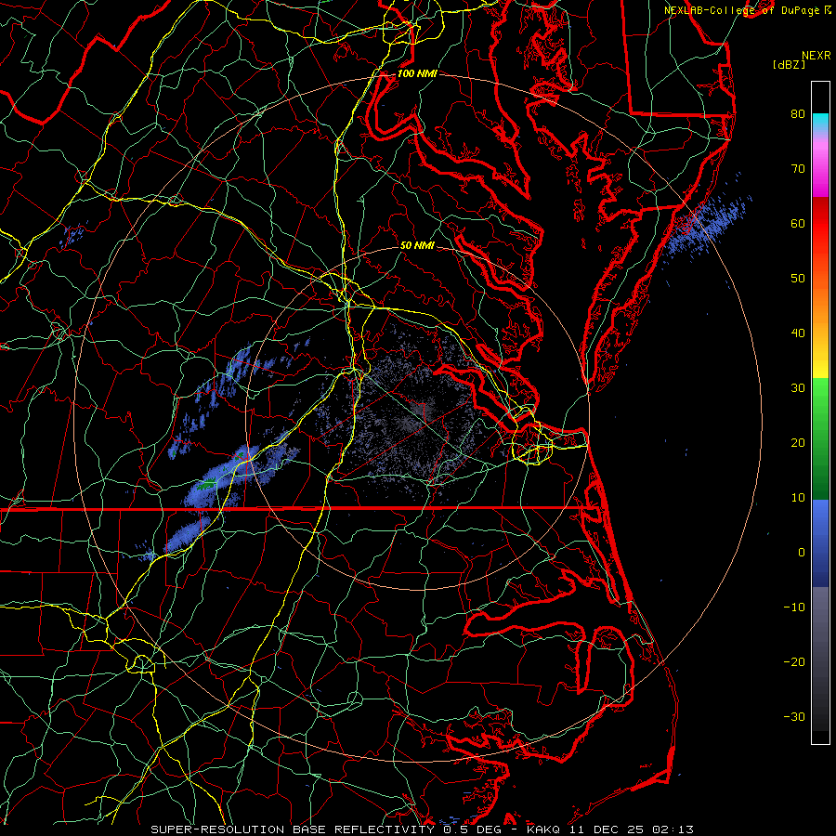Viewport: 836px width, 836px height.
Task: Click the KAKQ radar site identifier
Action: pos(543,829)
